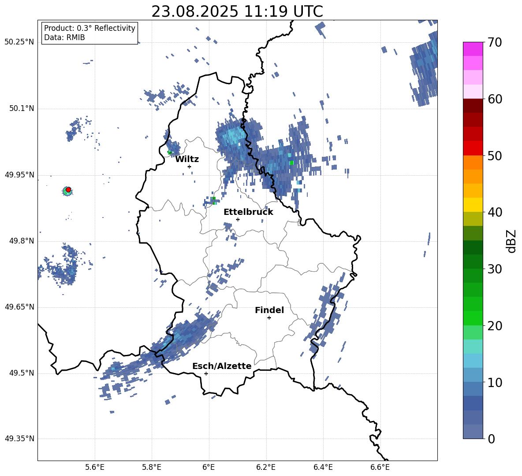
Task: Pick the bright red swatch above 50
Action: (x=473, y=148)
